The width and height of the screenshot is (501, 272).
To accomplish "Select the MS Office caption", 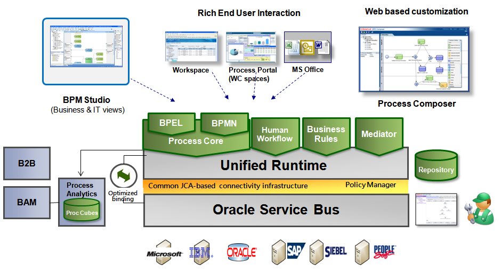I will 308,70.
